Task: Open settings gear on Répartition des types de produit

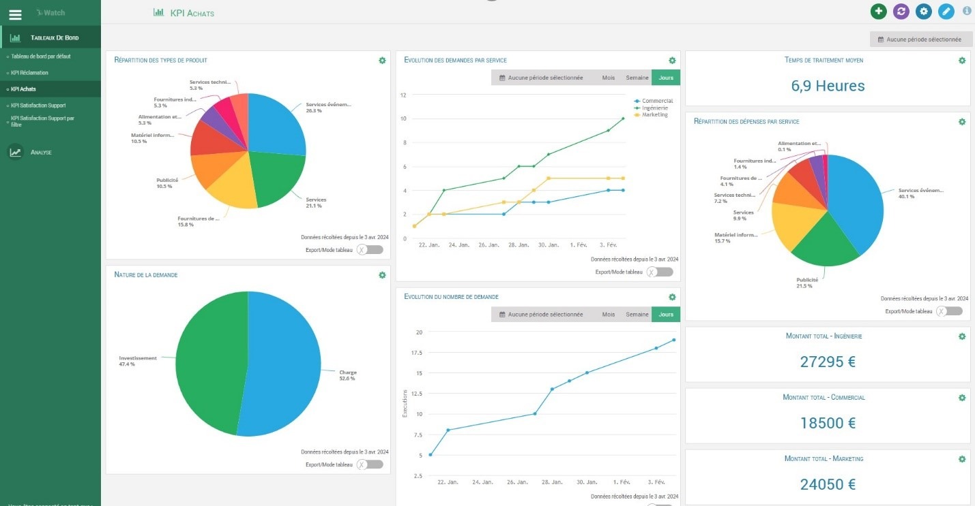Action: [383, 61]
